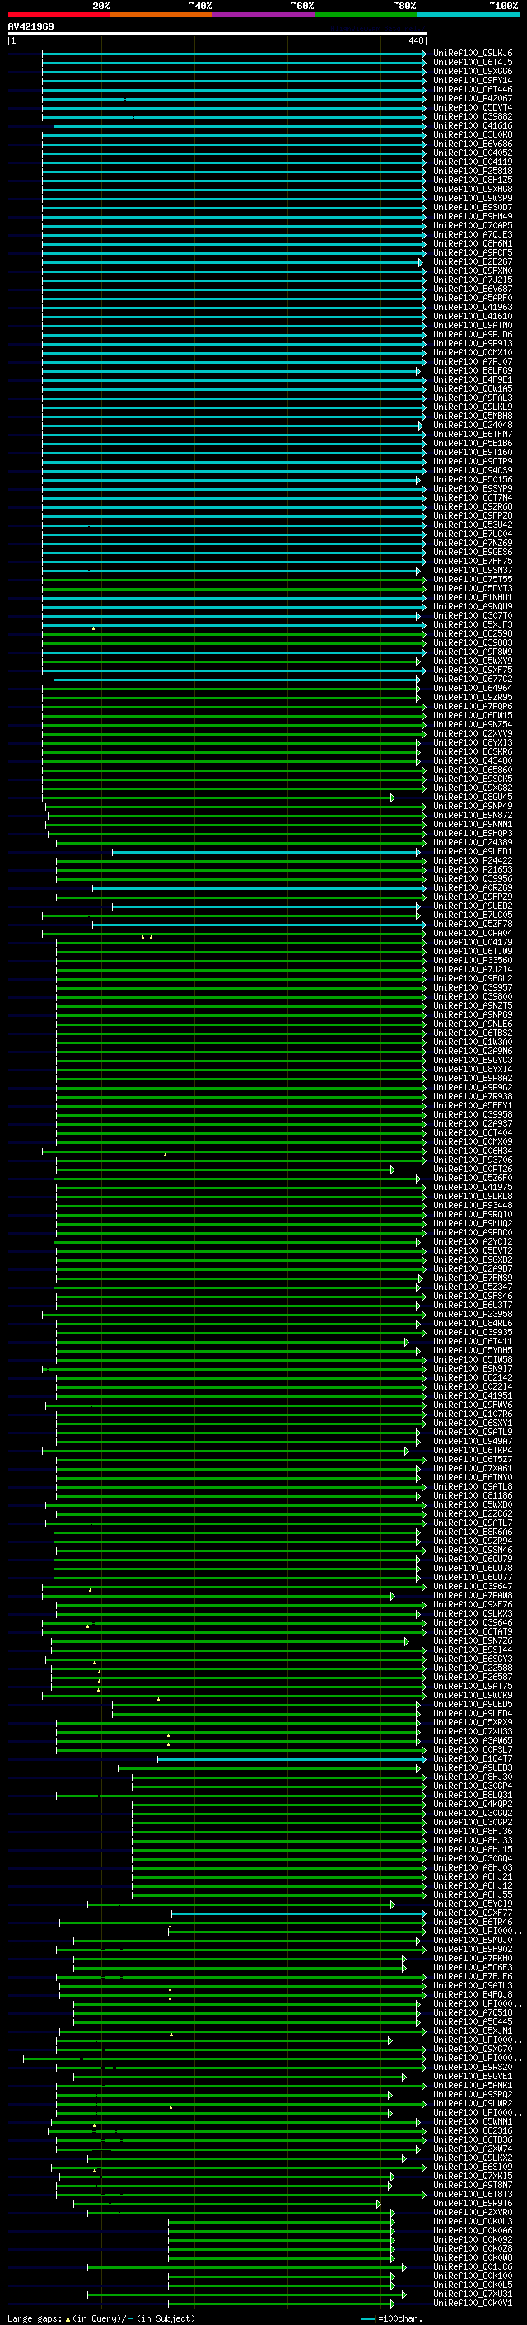527x2325 pixels.
Task: Select the UniRef100_Q9ATL9 label
Action: (x=473, y=1432)
